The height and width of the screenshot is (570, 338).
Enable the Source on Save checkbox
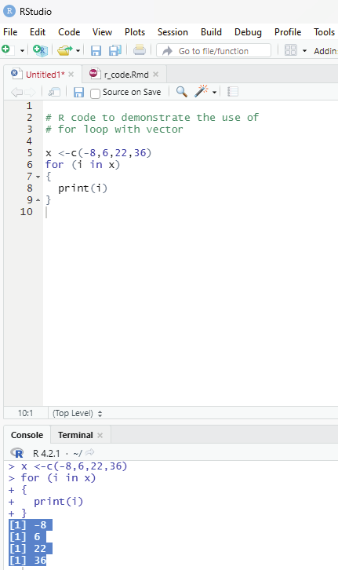[x=95, y=93]
